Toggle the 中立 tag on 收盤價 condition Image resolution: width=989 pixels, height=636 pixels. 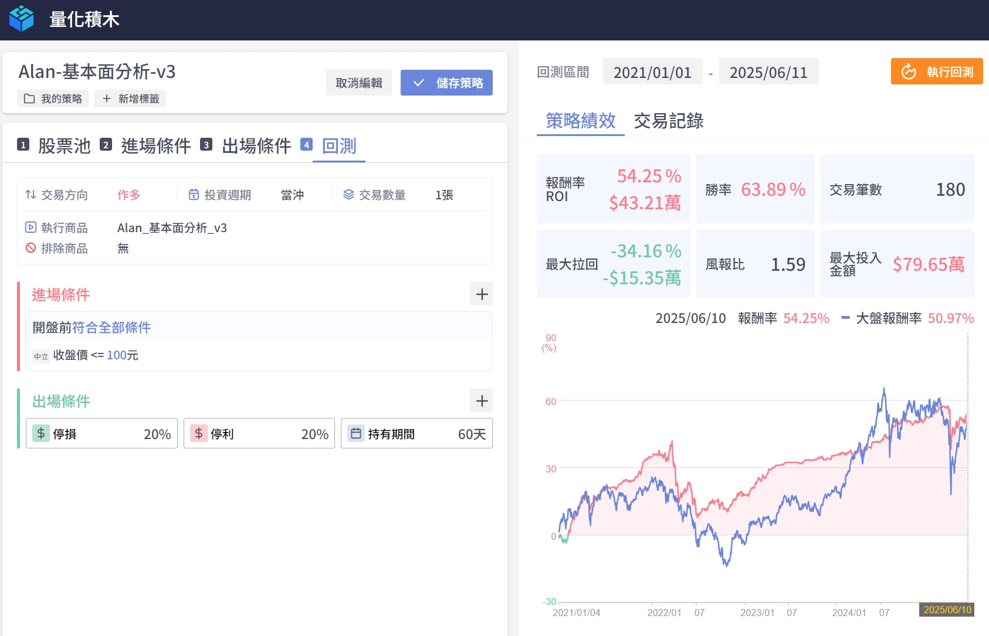[x=41, y=356]
